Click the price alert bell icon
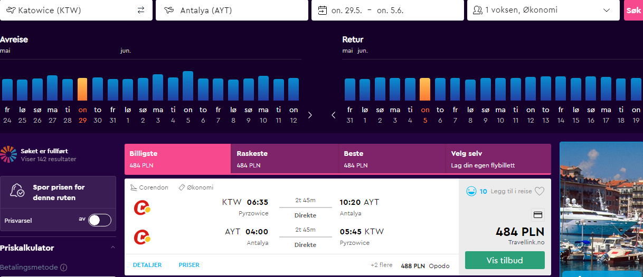643x277 pixels. 17,192
